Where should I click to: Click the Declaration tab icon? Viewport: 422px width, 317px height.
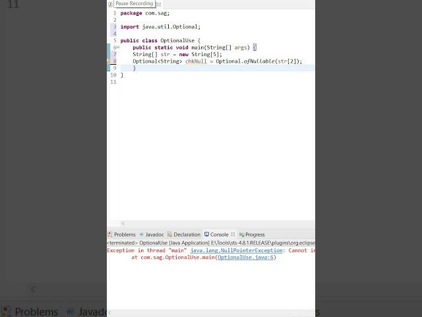[169, 234]
